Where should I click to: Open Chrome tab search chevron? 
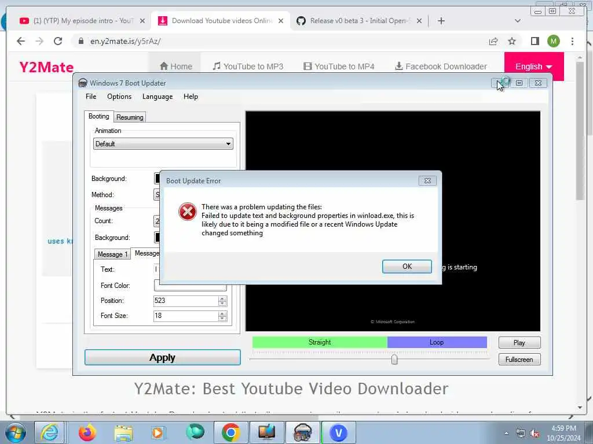pos(518,21)
